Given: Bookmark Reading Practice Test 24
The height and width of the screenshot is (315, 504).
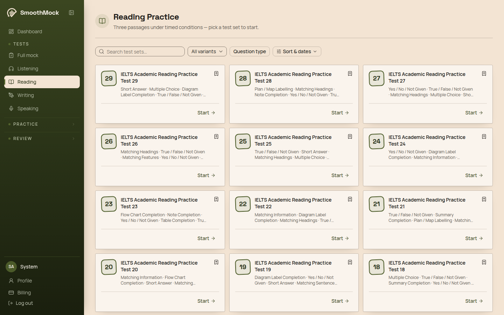Looking at the screenshot, I should [x=484, y=136].
